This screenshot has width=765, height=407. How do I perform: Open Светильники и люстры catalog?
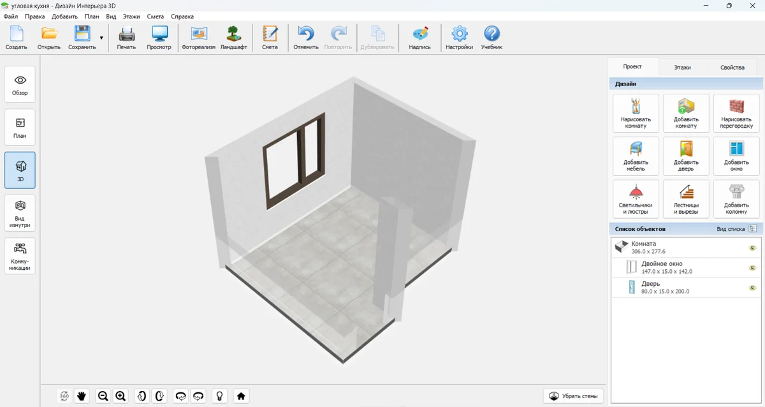coord(636,198)
